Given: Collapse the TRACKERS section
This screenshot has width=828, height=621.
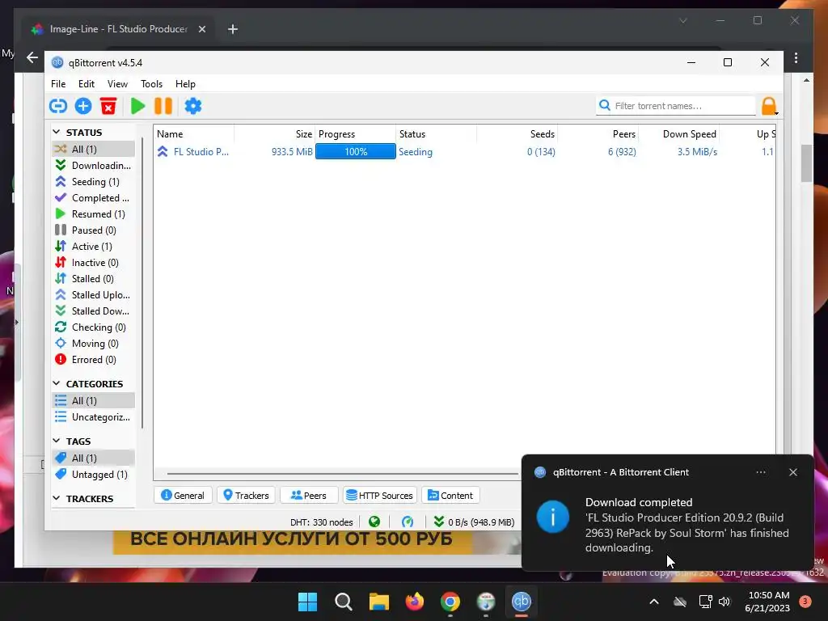Looking at the screenshot, I should (57, 498).
